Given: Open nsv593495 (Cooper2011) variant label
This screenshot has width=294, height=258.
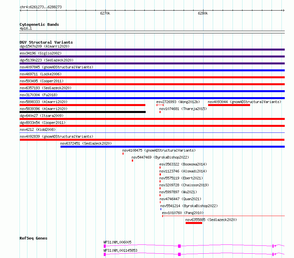Looking at the screenshot, I should (42, 81).
